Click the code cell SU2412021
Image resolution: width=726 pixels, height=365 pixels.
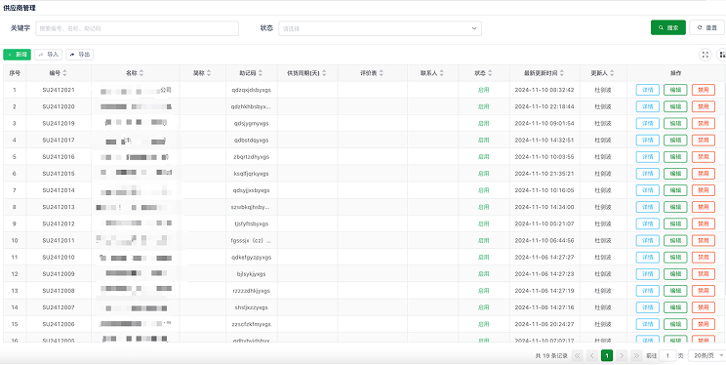click(x=59, y=90)
